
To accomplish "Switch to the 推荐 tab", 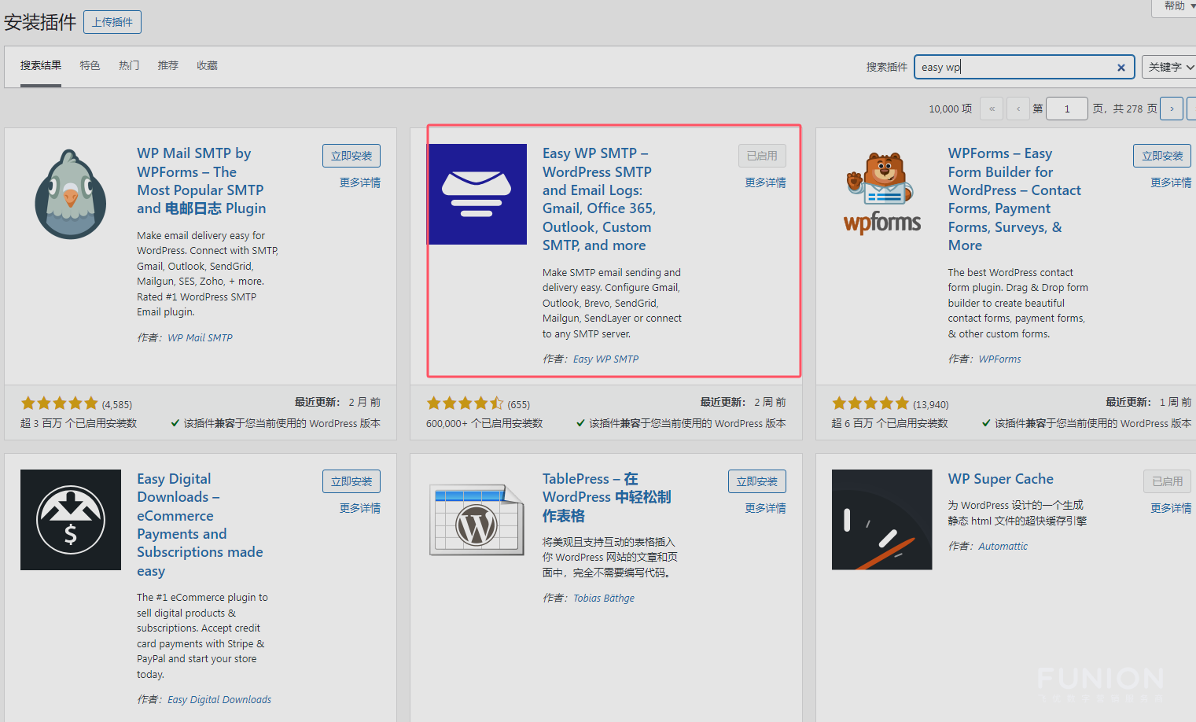I will (x=168, y=65).
